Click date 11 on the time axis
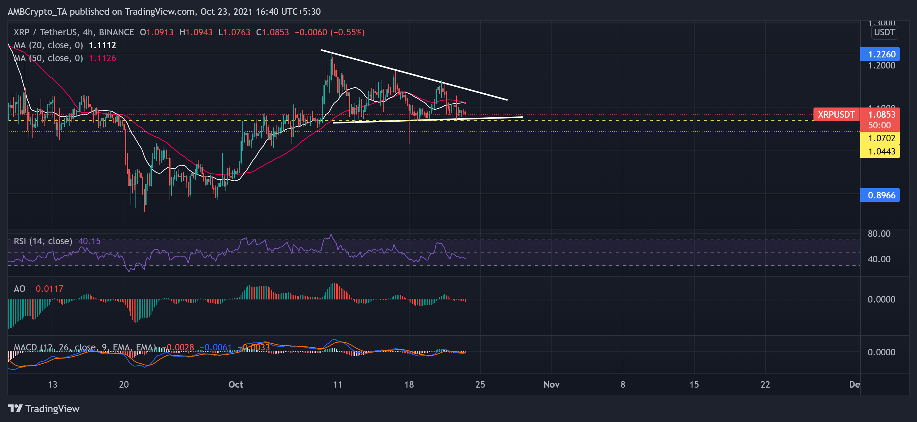917x422 pixels. pos(338,384)
